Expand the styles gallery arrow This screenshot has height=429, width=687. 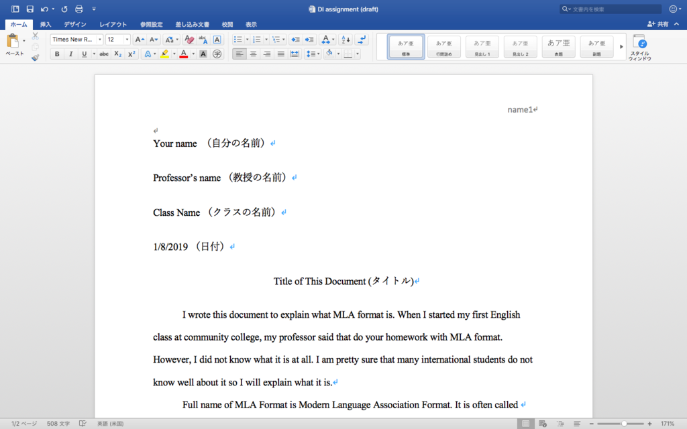coord(621,46)
